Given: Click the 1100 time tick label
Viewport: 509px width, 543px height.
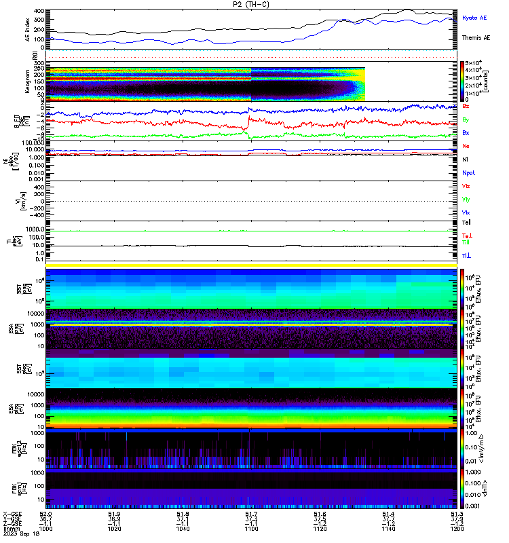Looking at the screenshot, I should (251, 529).
